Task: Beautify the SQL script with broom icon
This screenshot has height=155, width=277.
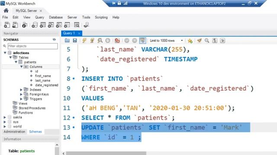Action: pyautogui.click(x=199, y=40)
